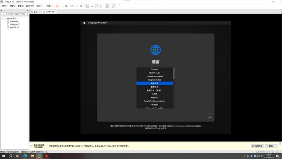Image resolution: width=282 pixels, height=159 pixels.
Task: Click the stretch guest display icon
Action: (x=113, y=6)
